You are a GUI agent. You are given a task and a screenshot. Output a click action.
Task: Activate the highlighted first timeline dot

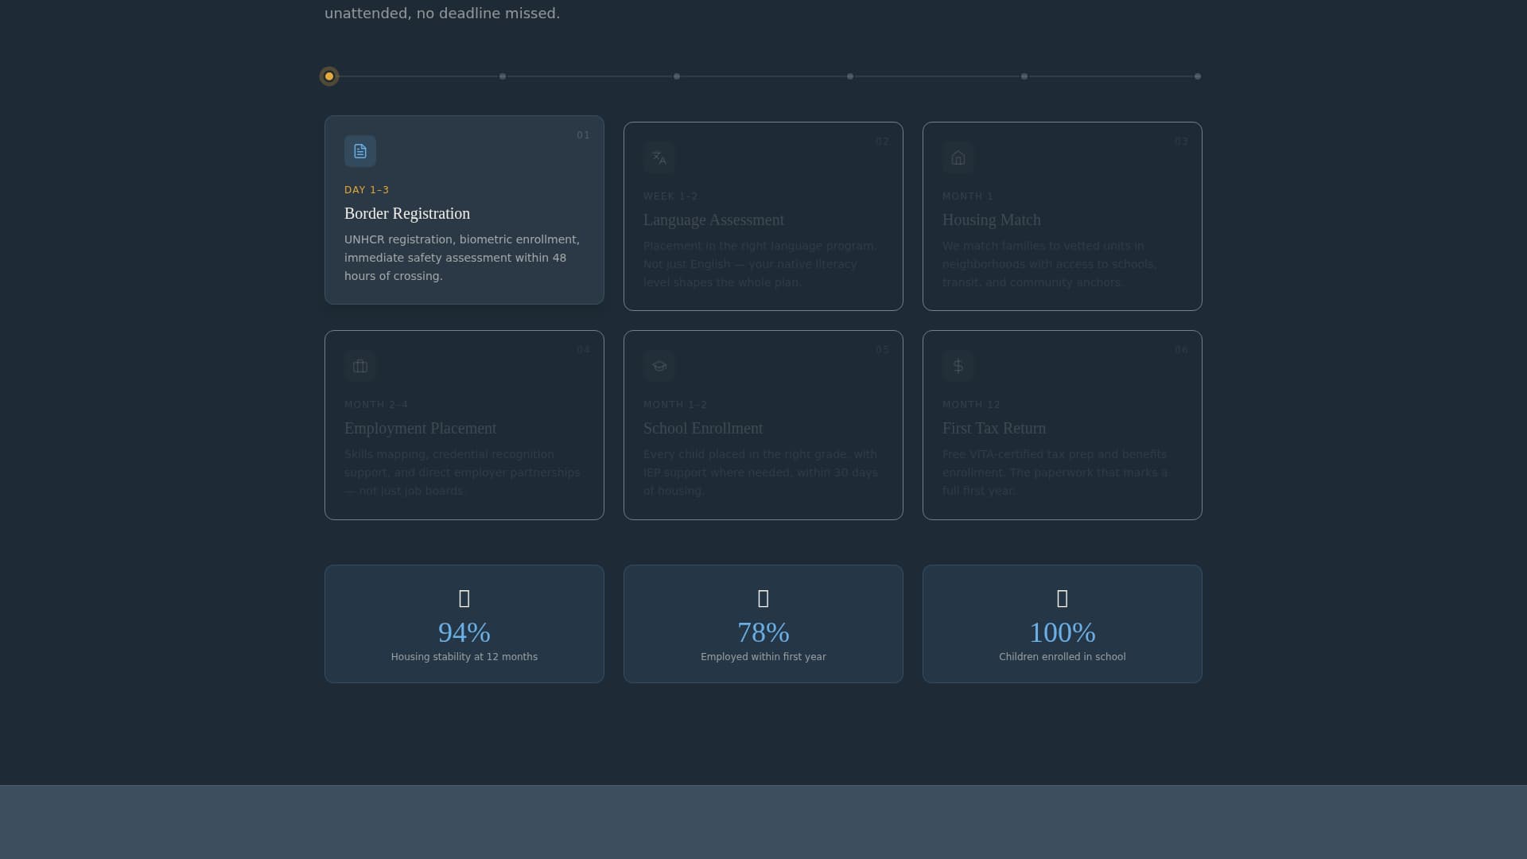point(328,76)
